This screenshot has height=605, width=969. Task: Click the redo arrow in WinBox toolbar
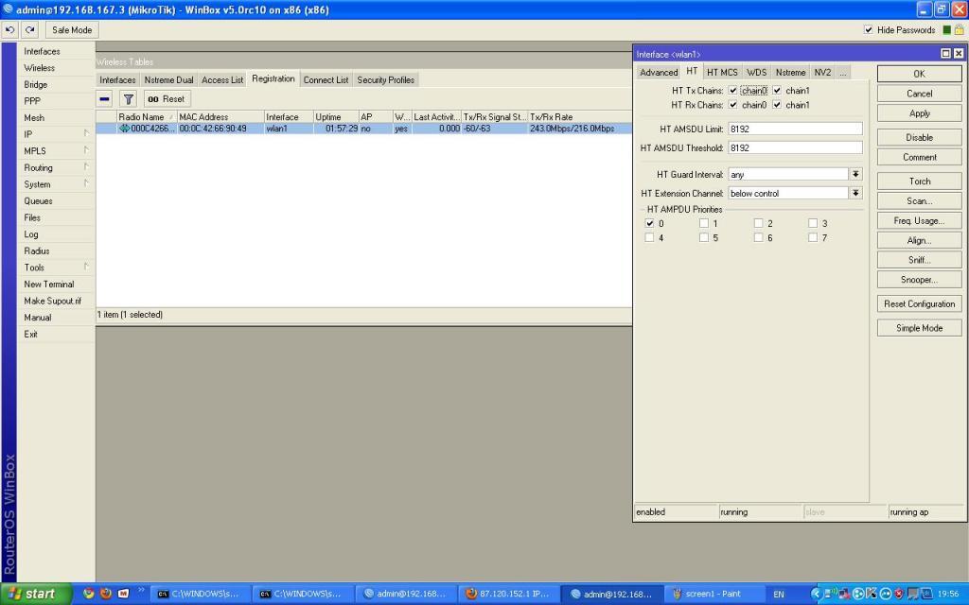click(x=30, y=29)
